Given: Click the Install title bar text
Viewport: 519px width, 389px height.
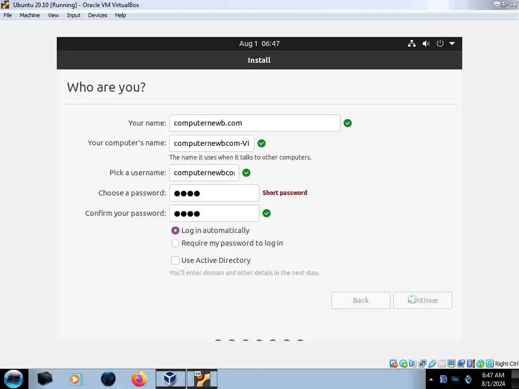Looking at the screenshot, I should 259,60.
